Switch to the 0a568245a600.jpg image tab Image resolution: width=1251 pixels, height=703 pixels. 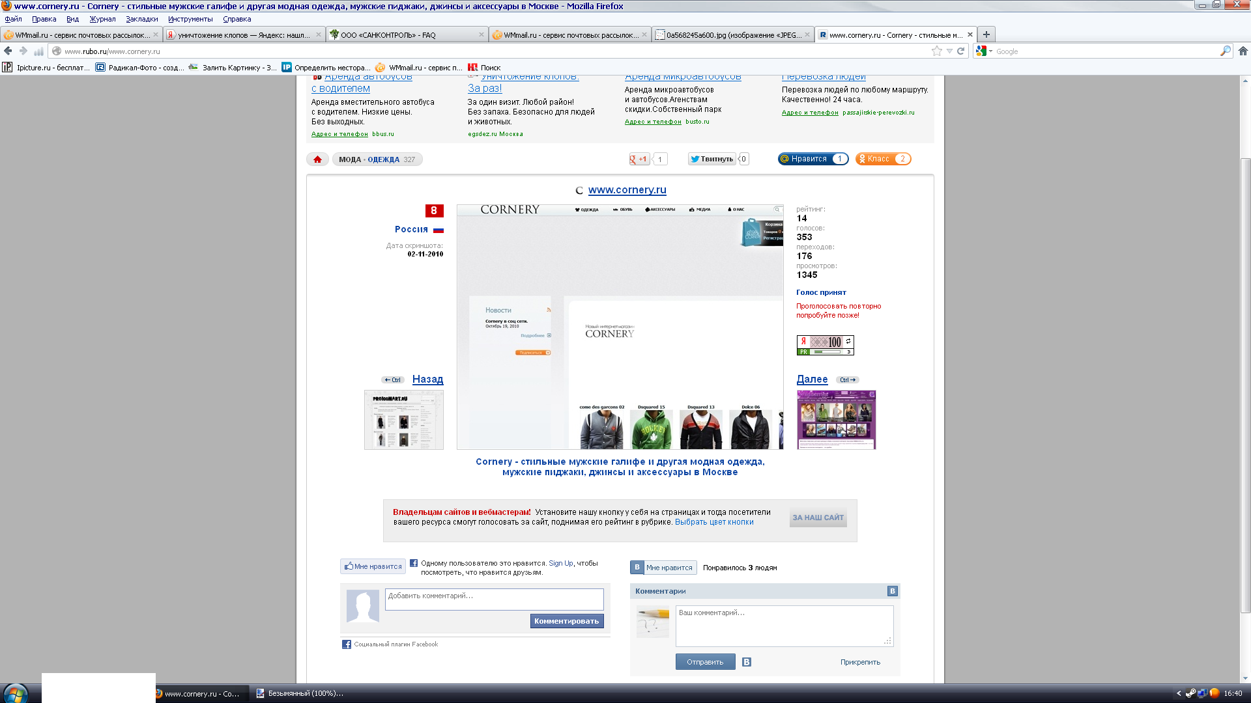coord(733,34)
